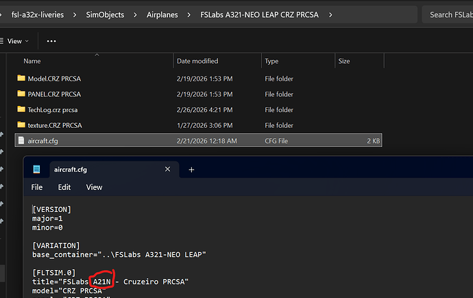Image resolution: width=473 pixels, height=298 pixels.
Task: Navigate to Airplanes breadcrumb
Action: (x=162, y=15)
